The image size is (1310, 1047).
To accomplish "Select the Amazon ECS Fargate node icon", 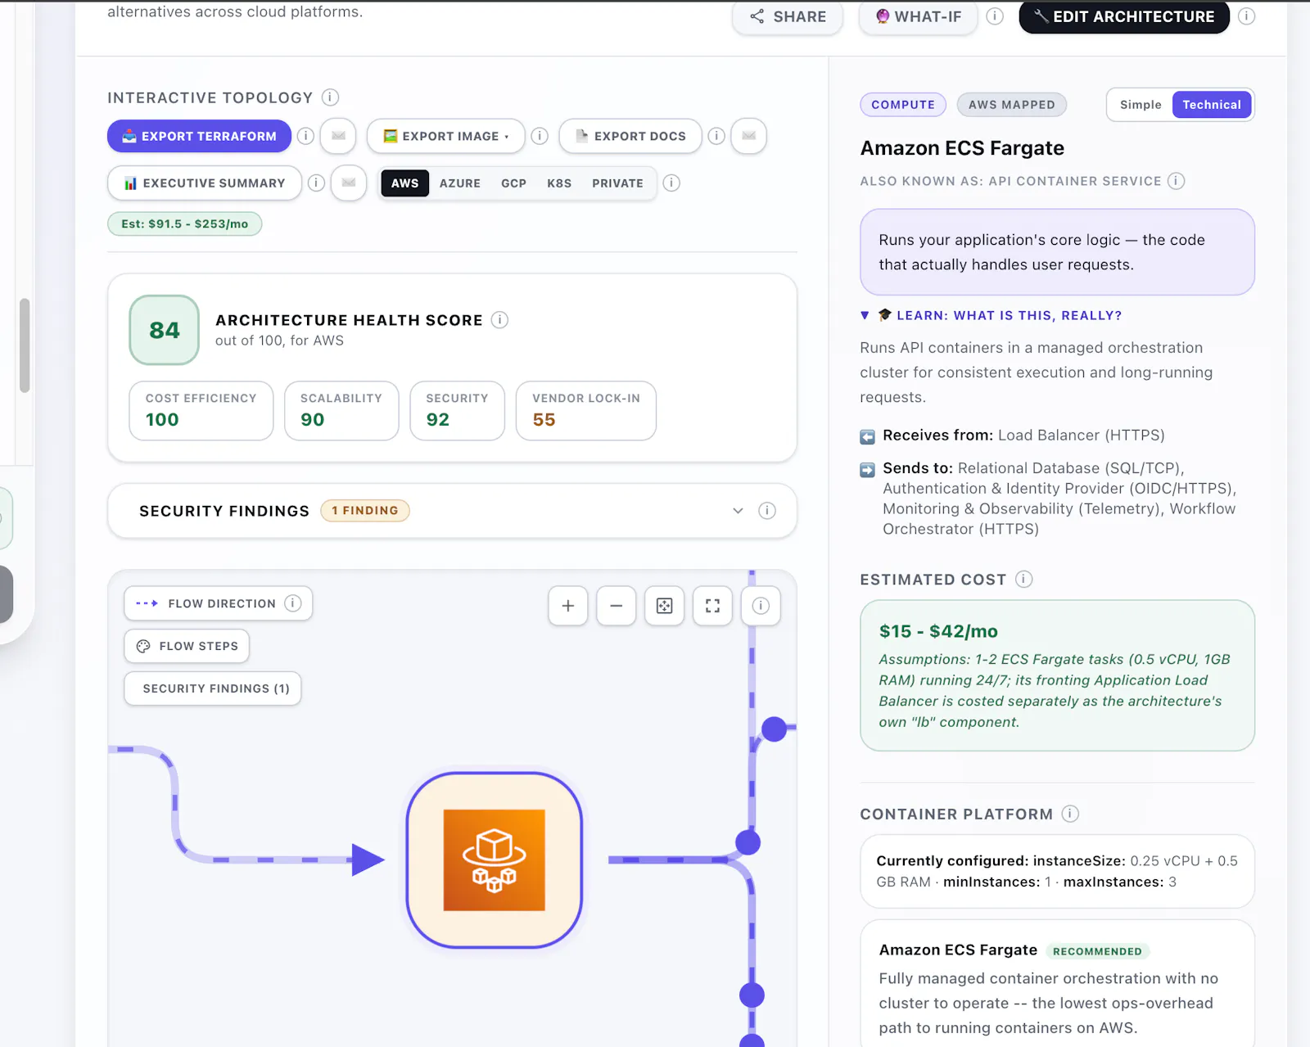I will [x=495, y=860].
